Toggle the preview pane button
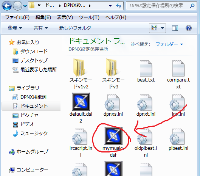 pyautogui.click(x=175, y=28)
